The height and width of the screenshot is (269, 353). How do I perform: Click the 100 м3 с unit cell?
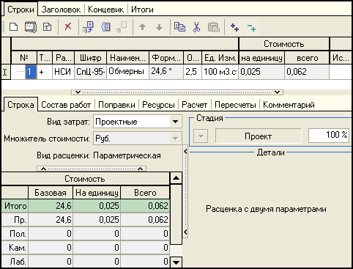pyautogui.click(x=220, y=72)
